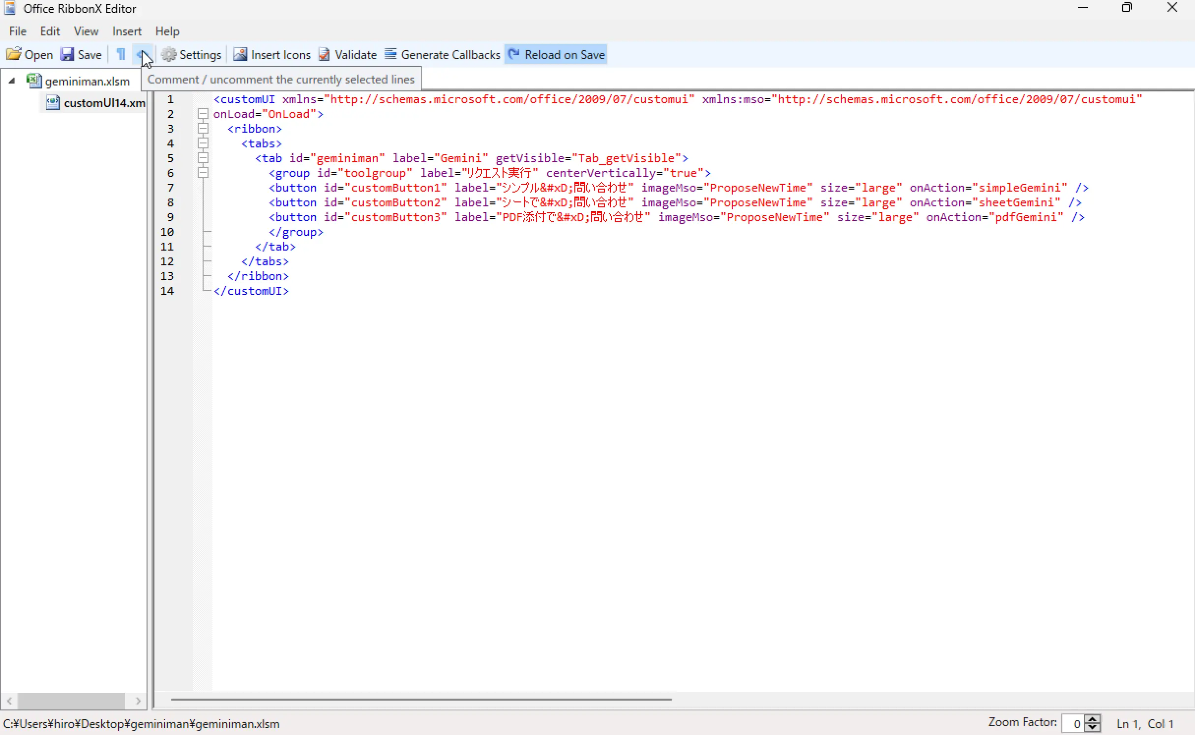Open Settings with the gear icon
Image resolution: width=1195 pixels, height=735 pixels.
tap(169, 55)
